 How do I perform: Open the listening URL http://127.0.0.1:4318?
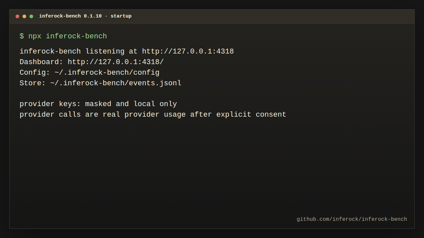point(188,52)
